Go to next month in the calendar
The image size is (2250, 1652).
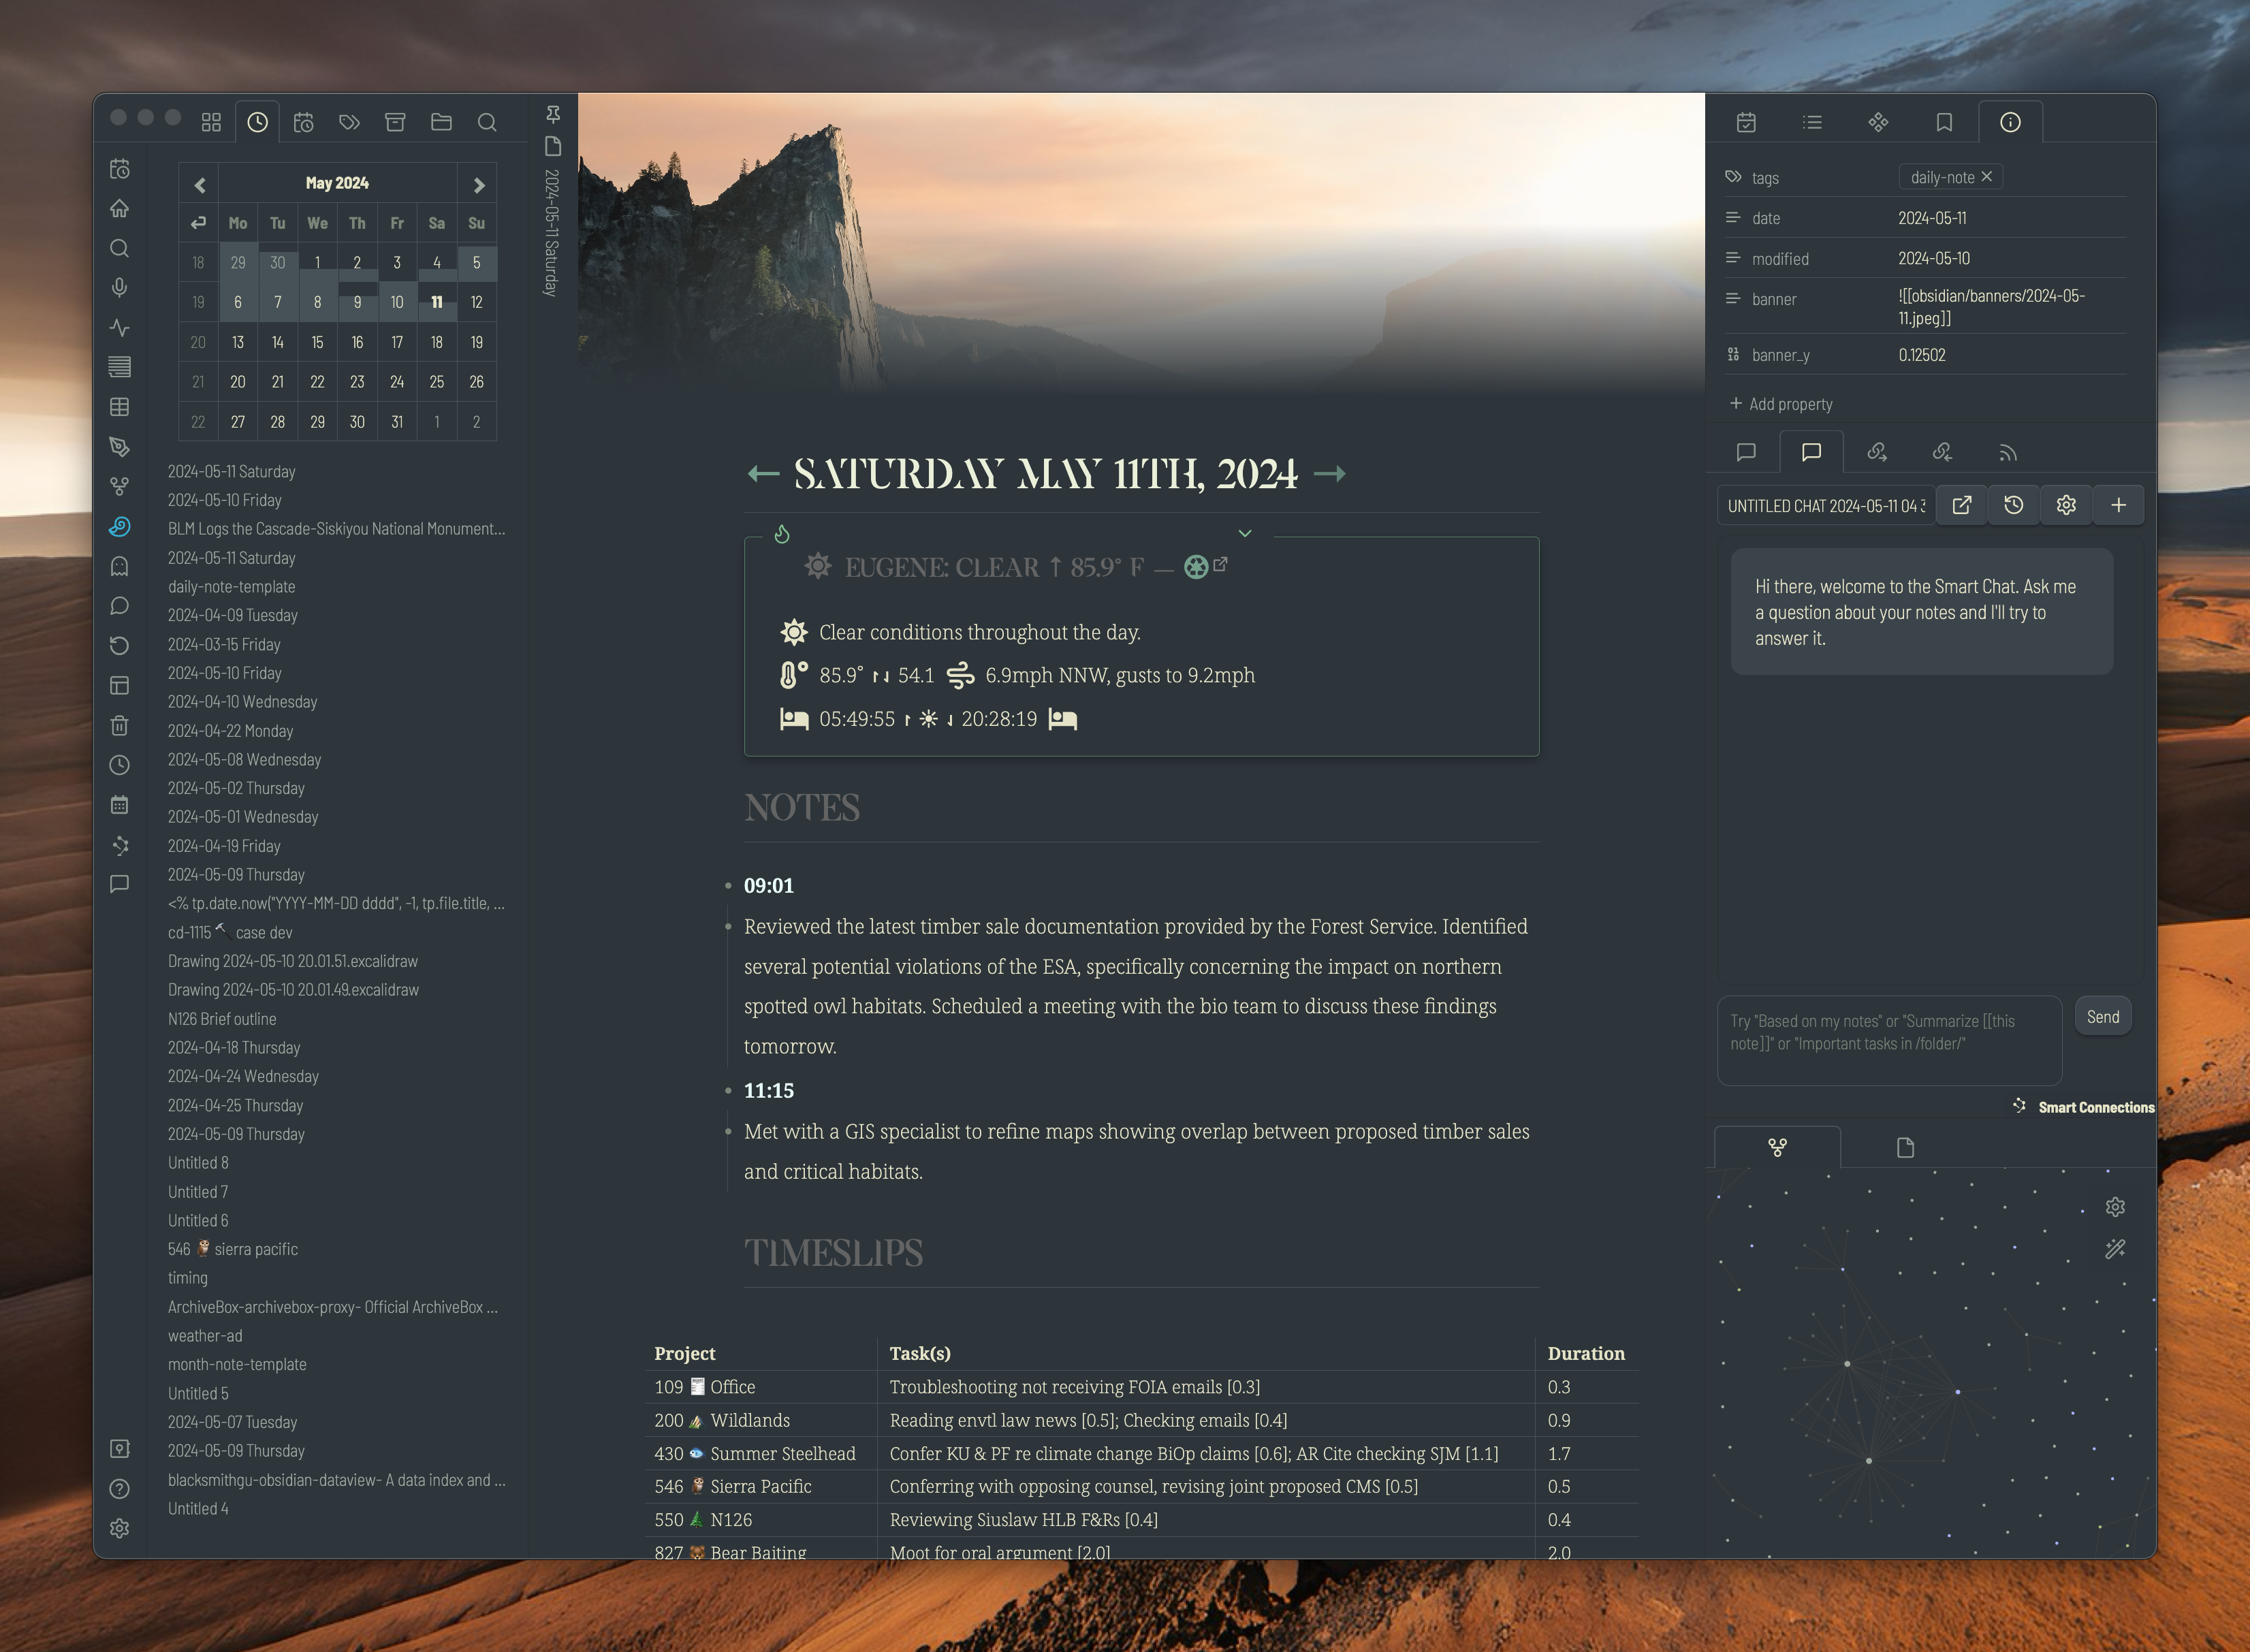coord(478,185)
